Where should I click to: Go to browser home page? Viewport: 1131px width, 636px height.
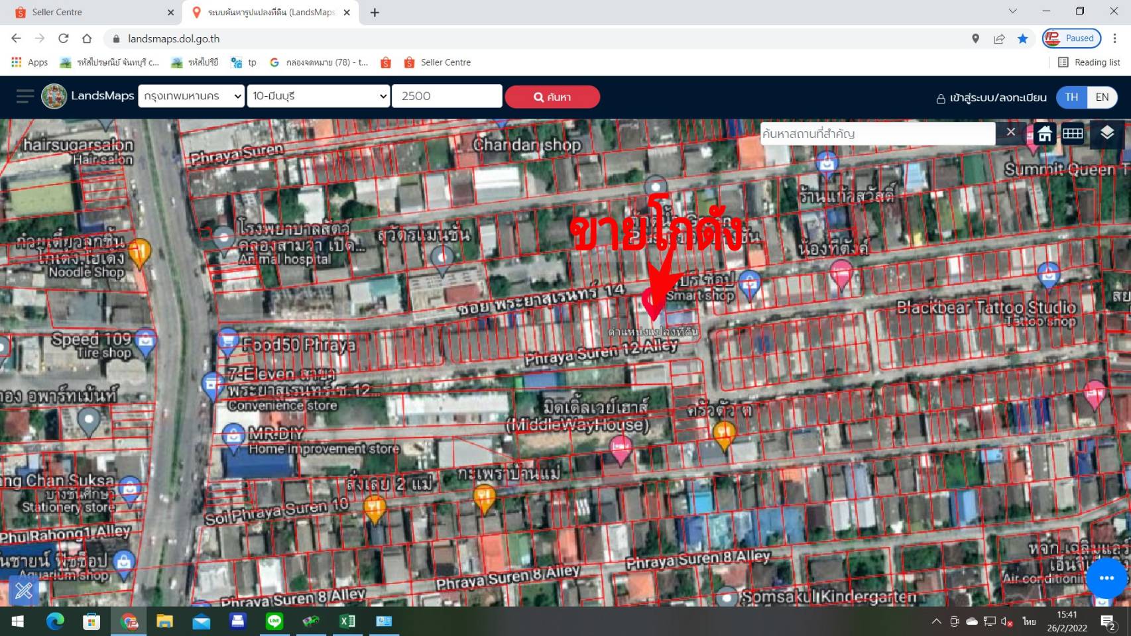tap(87, 38)
